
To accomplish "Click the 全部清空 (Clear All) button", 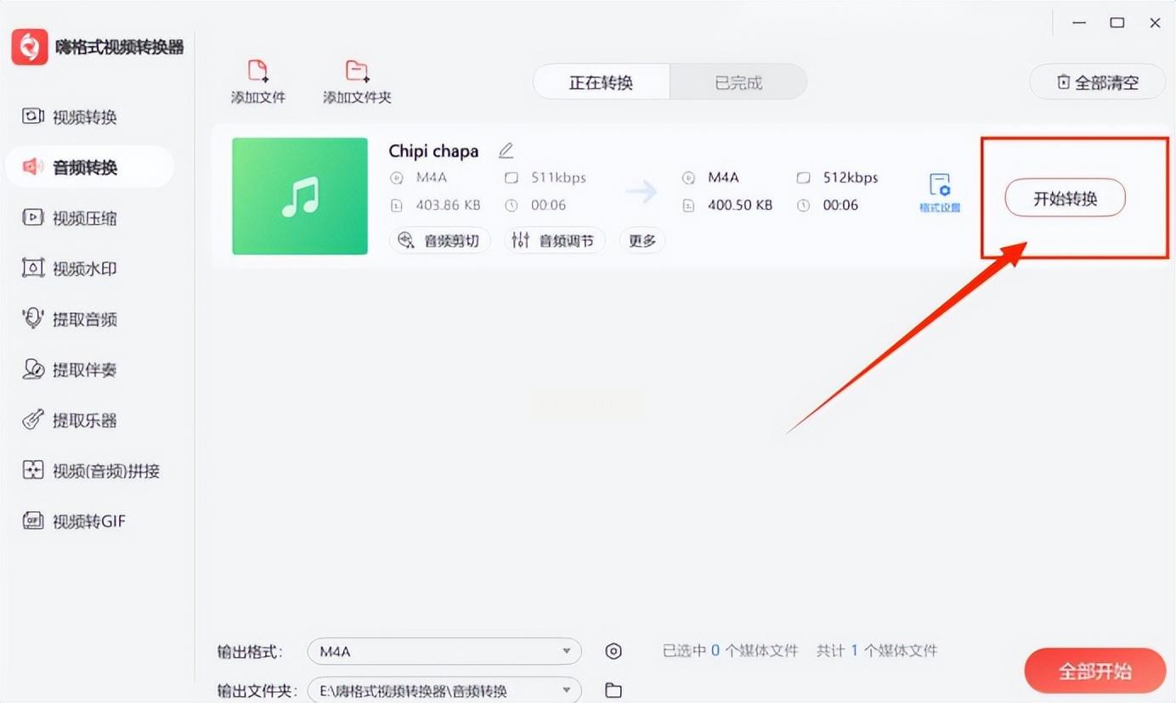I will pos(1097,82).
